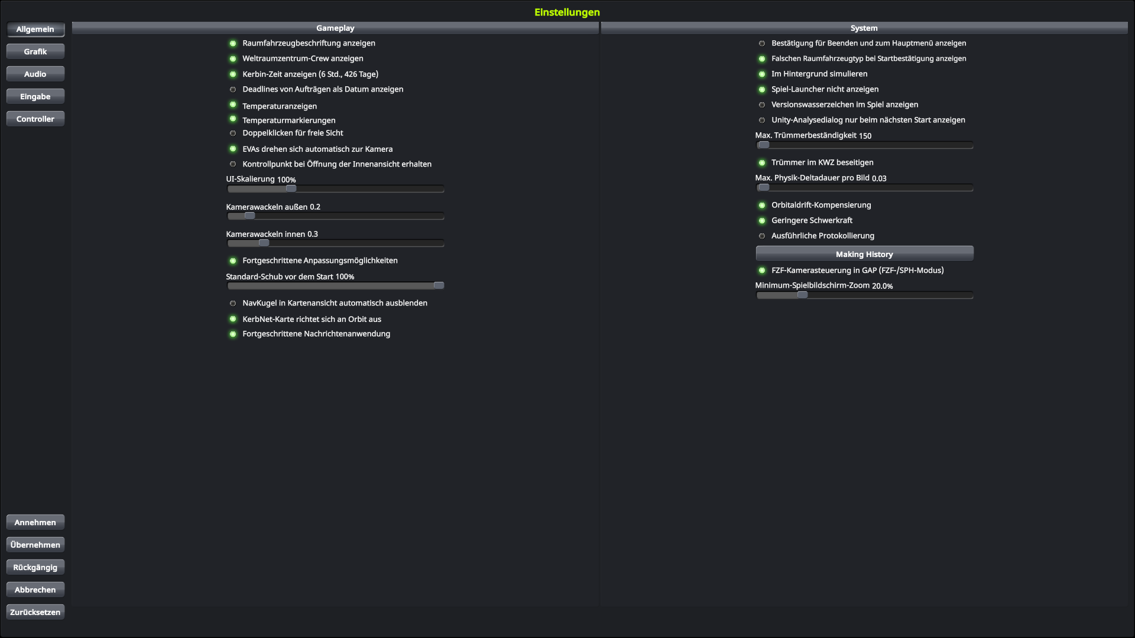The width and height of the screenshot is (1135, 638).
Task: Select the Controller settings tab
Action: [x=35, y=119]
